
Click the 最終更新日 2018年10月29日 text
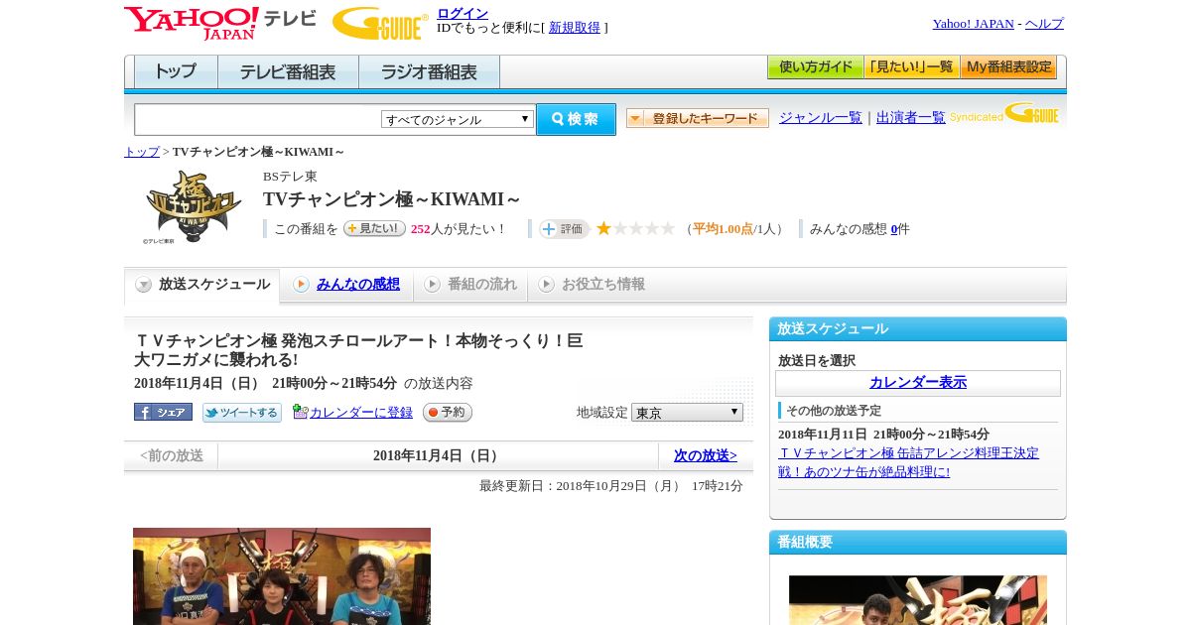(610, 486)
